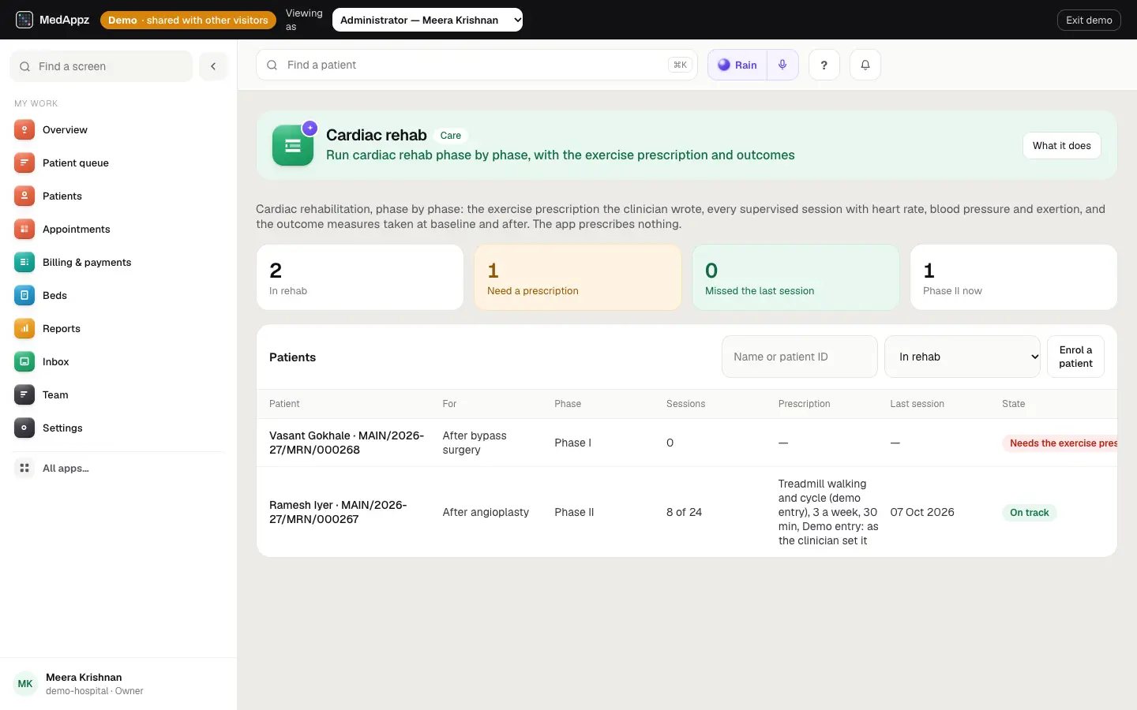
Task: Open the Team sidebar icon
Action: click(24, 394)
